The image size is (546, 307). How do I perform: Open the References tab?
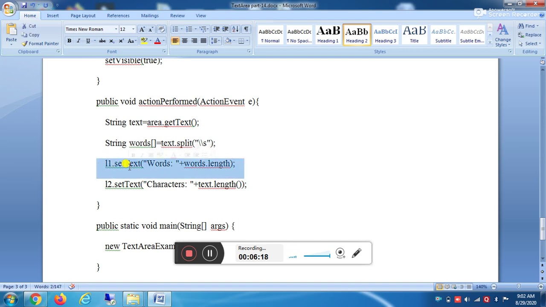(x=118, y=16)
